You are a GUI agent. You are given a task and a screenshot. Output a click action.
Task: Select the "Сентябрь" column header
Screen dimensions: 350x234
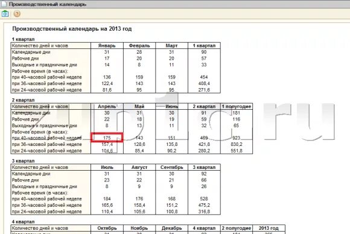171,167
